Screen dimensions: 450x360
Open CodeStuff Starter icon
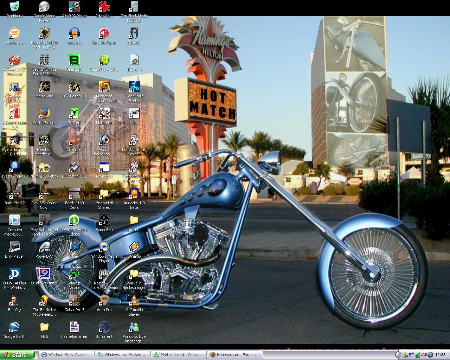click(x=134, y=91)
